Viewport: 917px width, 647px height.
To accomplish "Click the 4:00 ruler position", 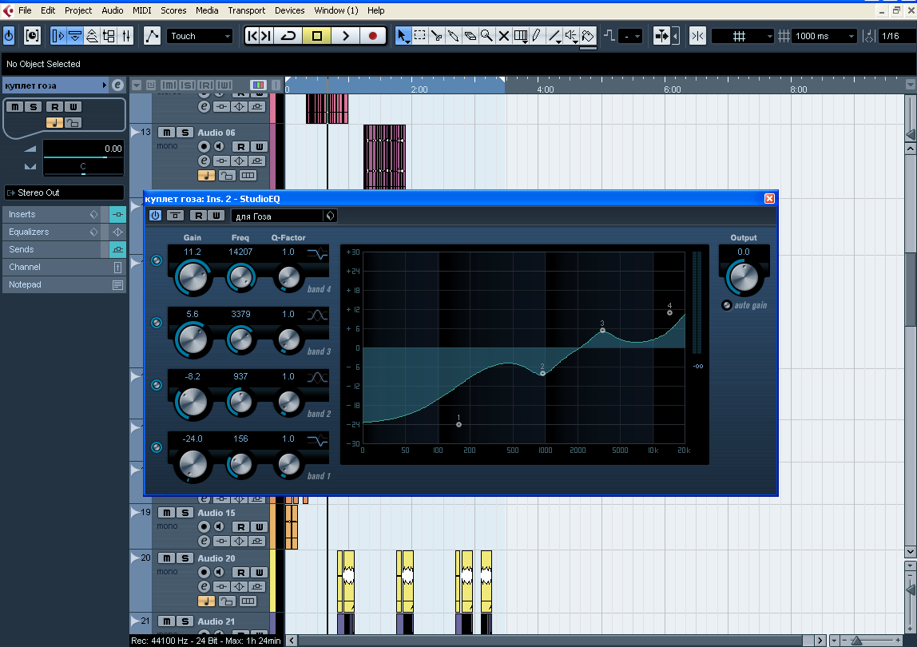I will (545, 89).
